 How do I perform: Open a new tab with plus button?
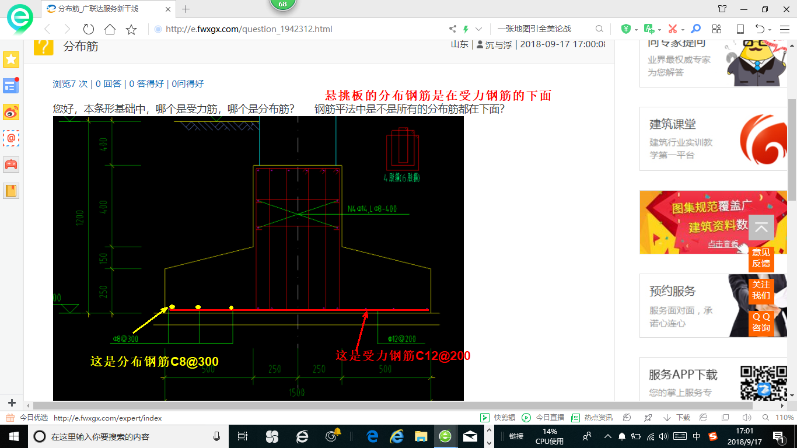coord(186,9)
